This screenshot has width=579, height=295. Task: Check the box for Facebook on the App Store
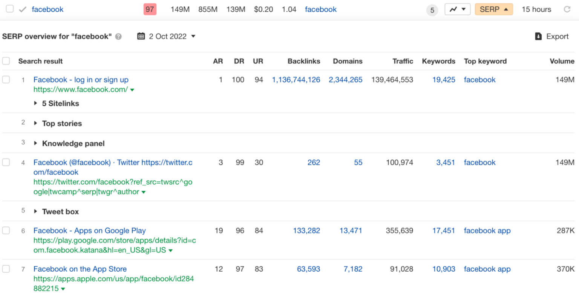(6, 269)
